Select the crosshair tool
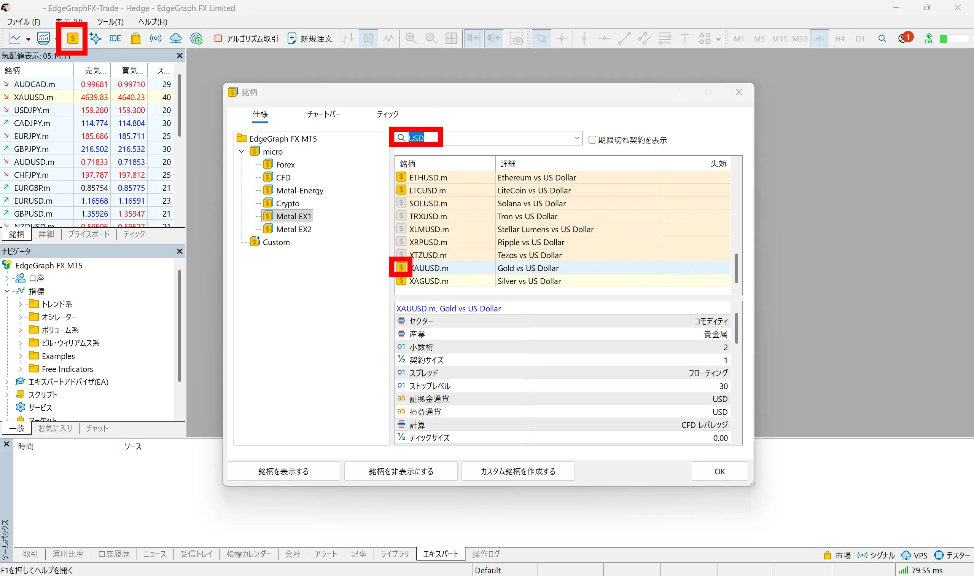 (x=562, y=38)
